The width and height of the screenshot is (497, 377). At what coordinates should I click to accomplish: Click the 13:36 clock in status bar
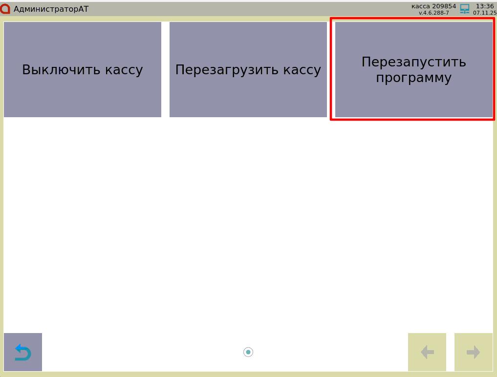point(485,6)
